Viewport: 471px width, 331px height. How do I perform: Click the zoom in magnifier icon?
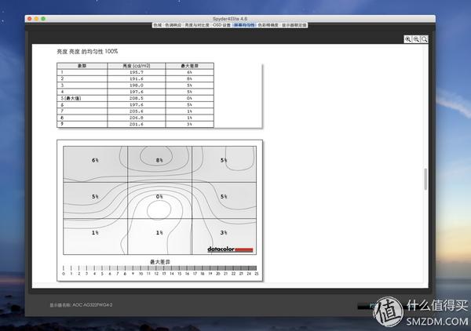click(x=408, y=39)
